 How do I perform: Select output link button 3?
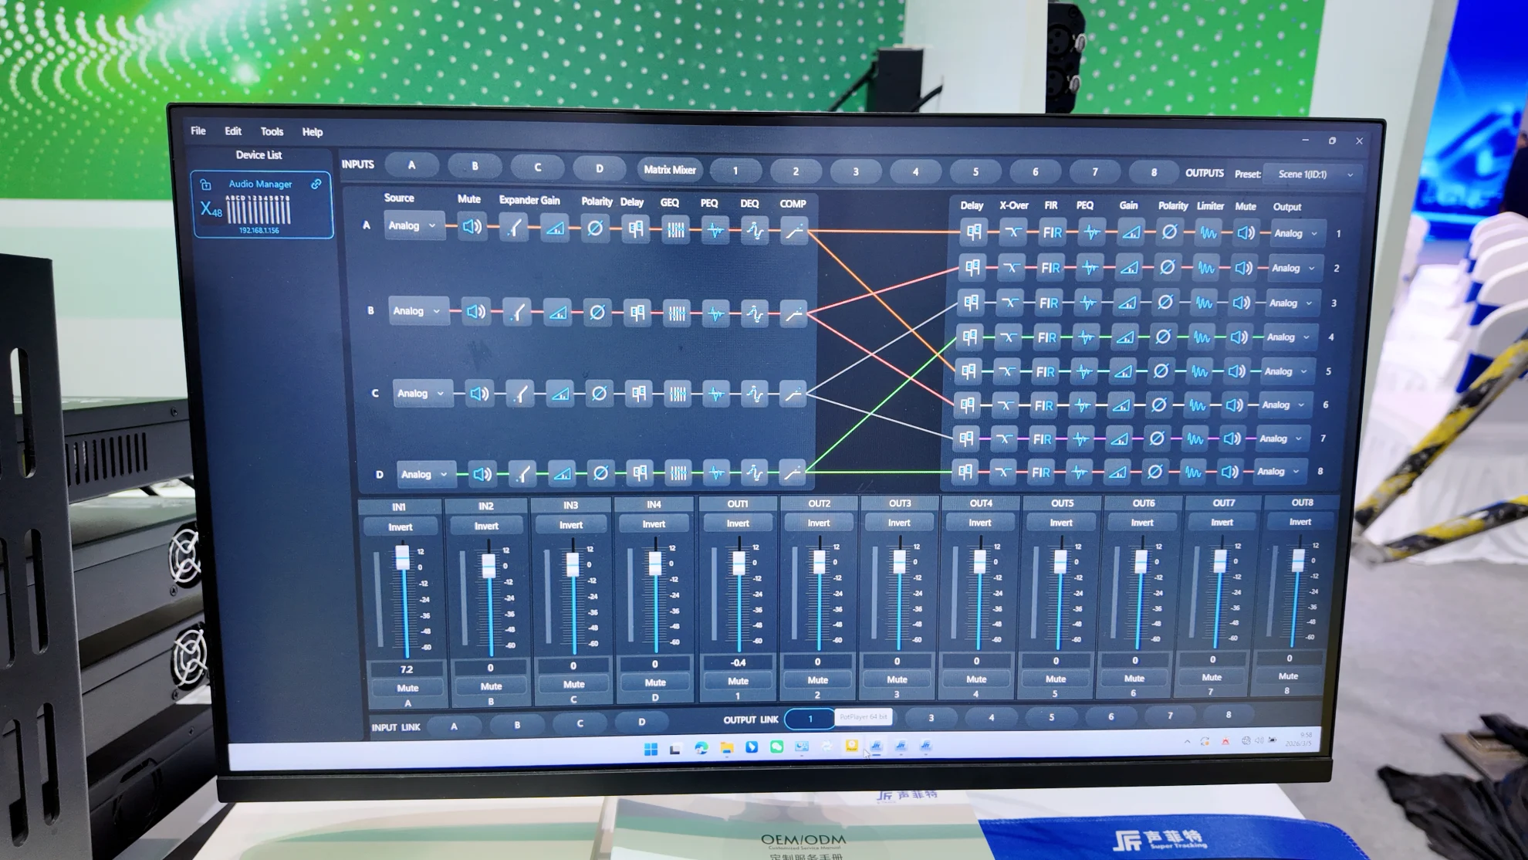coord(931,718)
